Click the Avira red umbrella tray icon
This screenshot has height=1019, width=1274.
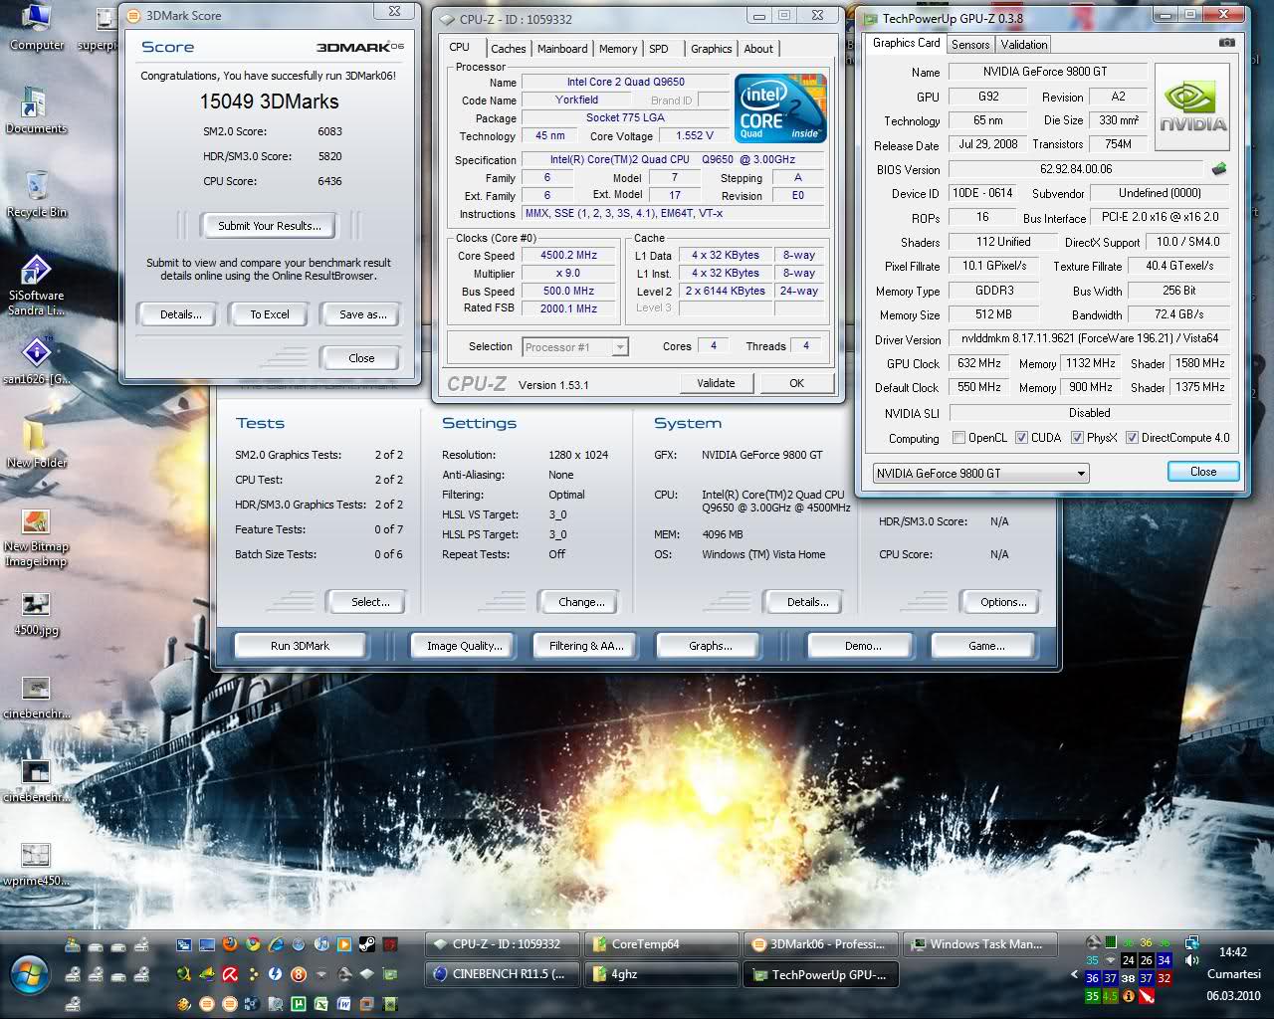click(x=1147, y=995)
